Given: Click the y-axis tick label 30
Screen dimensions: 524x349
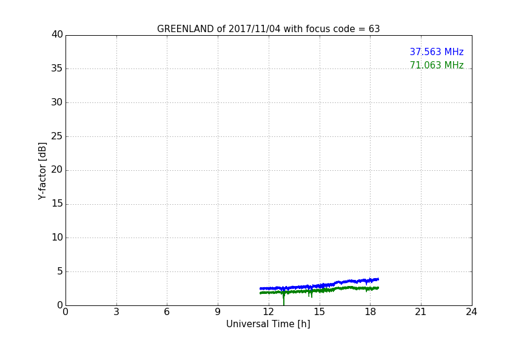Looking at the screenshot, I should pos(57,102).
